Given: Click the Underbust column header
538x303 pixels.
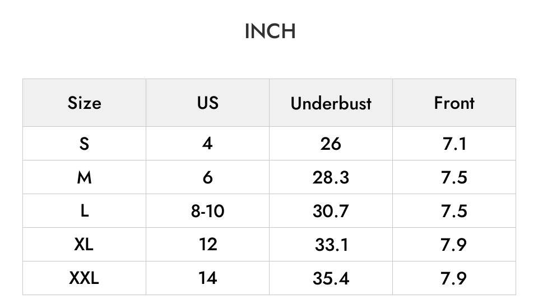Looking at the screenshot, I should 331,103.
